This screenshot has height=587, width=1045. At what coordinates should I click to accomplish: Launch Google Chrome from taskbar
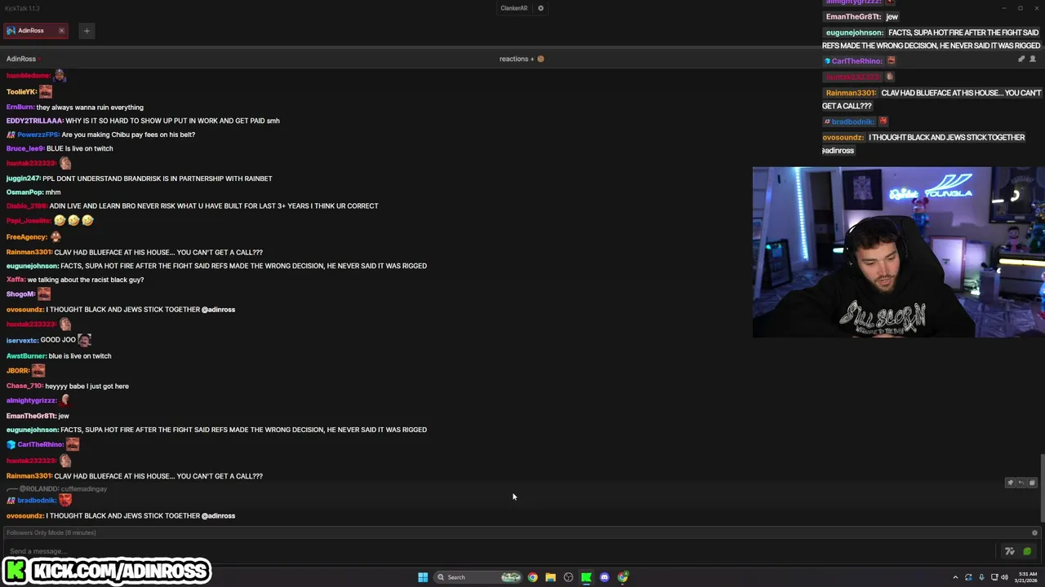pyautogui.click(x=532, y=577)
